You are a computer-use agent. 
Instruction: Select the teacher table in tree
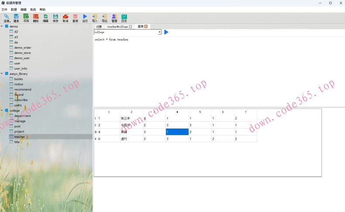click(x=20, y=137)
